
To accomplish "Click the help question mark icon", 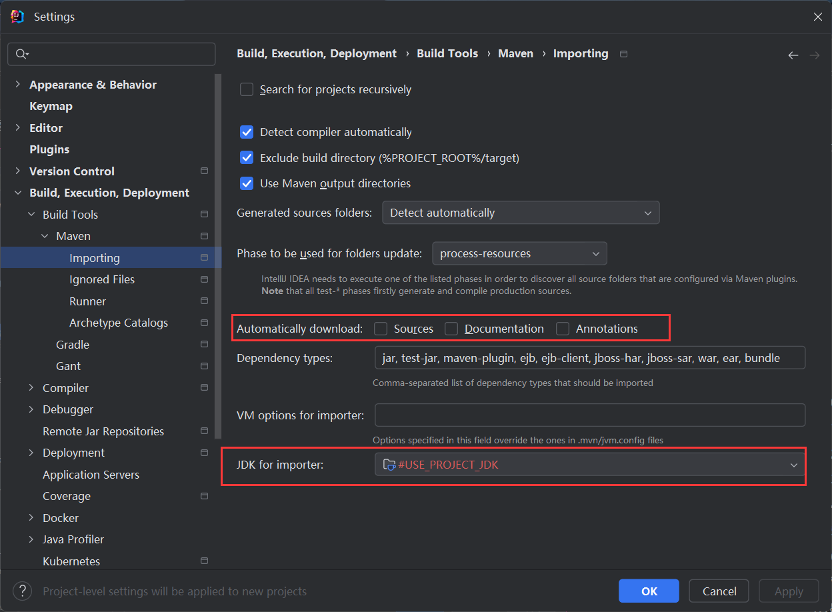I will pyautogui.click(x=23, y=591).
